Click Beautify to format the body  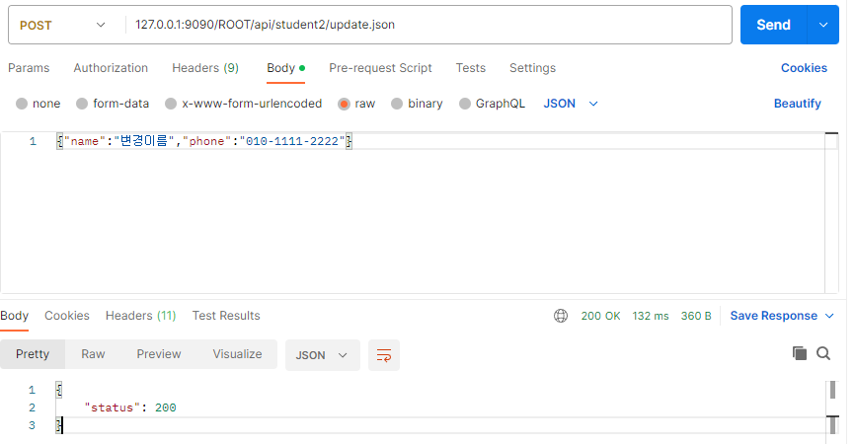[x=798, y=104]
